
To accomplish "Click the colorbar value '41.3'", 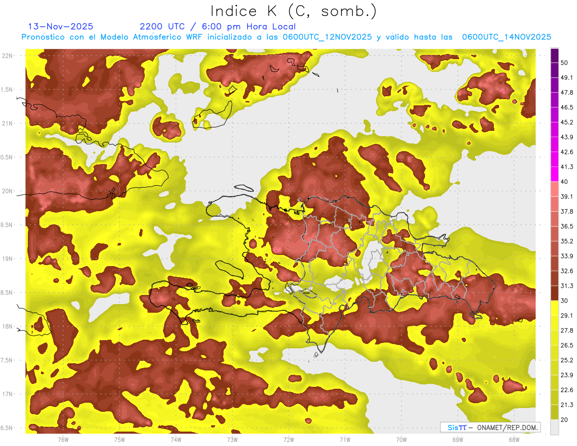I will 567,167.
